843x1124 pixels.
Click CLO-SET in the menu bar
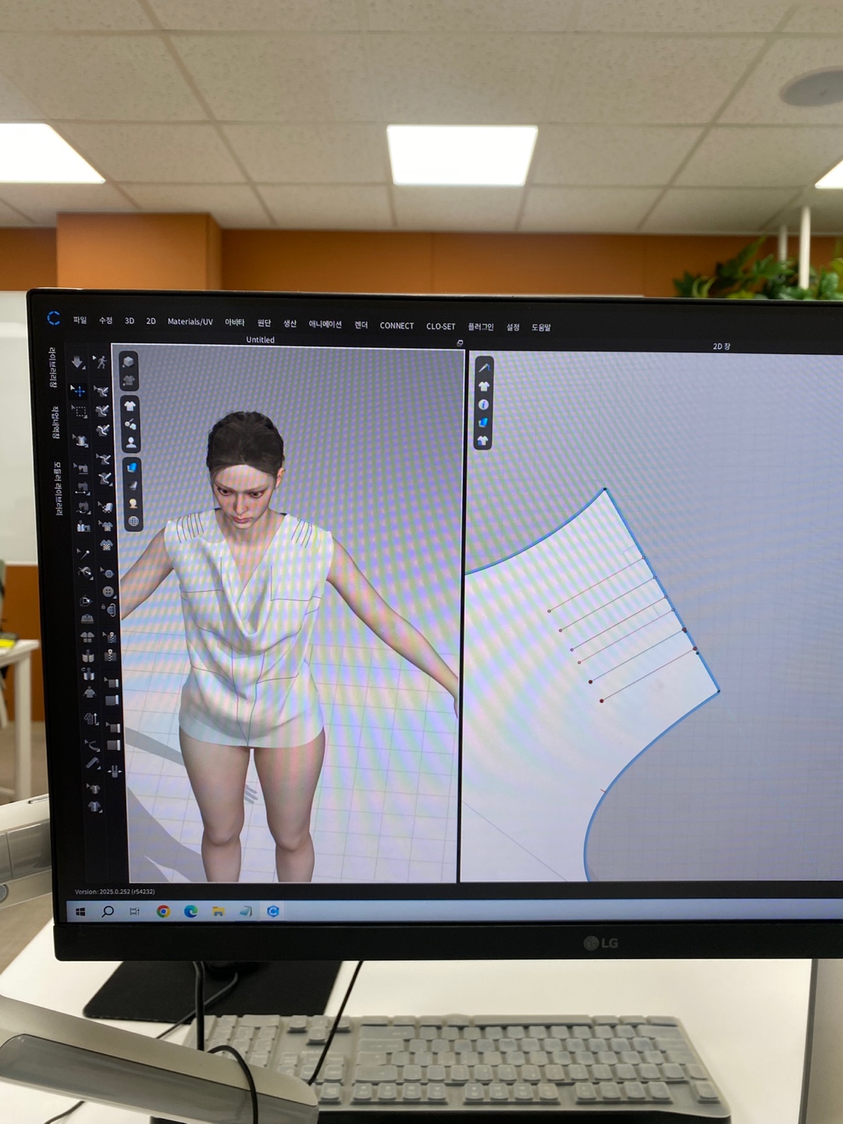[440, 326]
